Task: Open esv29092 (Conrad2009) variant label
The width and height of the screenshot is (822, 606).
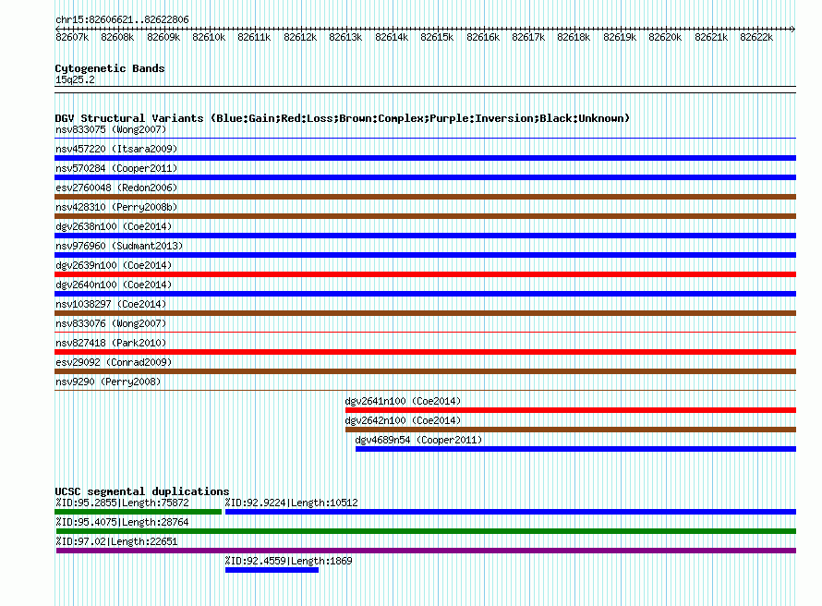Action: pos(114,362)
